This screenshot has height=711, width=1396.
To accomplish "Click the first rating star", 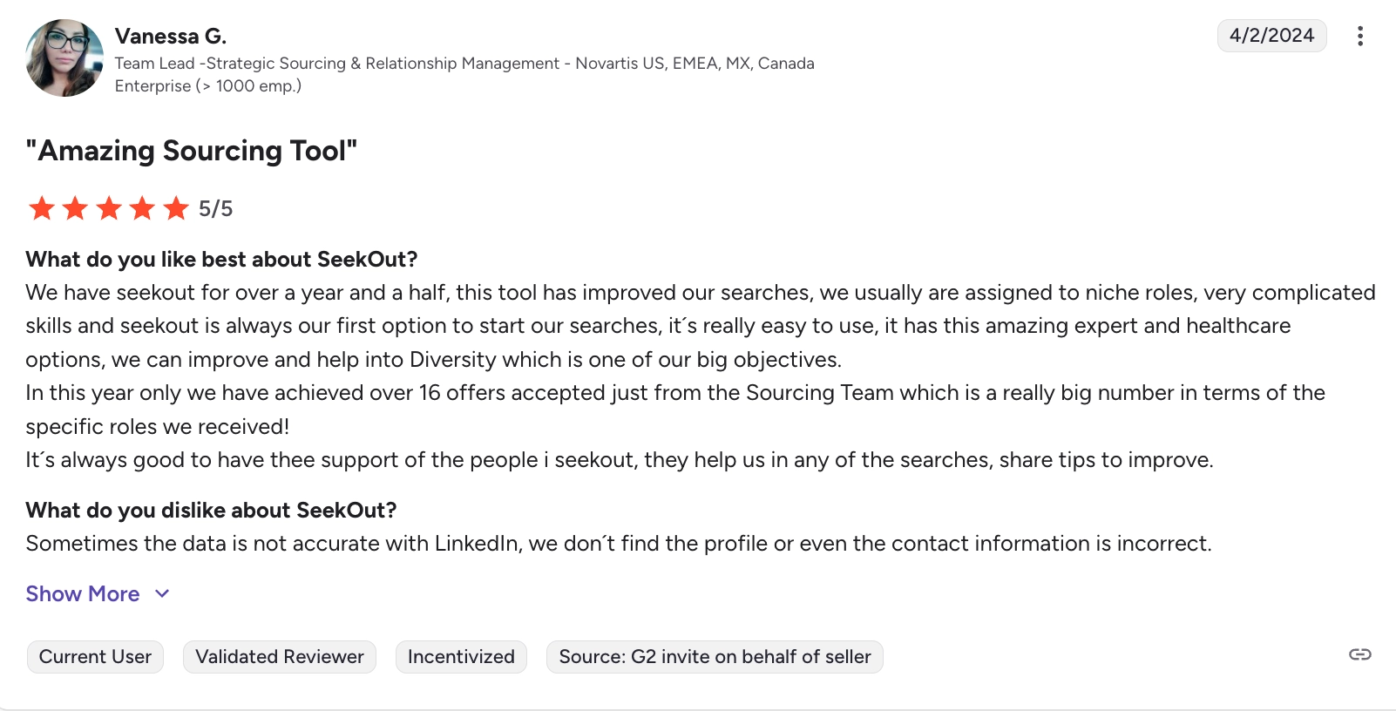I will (42, 208).
